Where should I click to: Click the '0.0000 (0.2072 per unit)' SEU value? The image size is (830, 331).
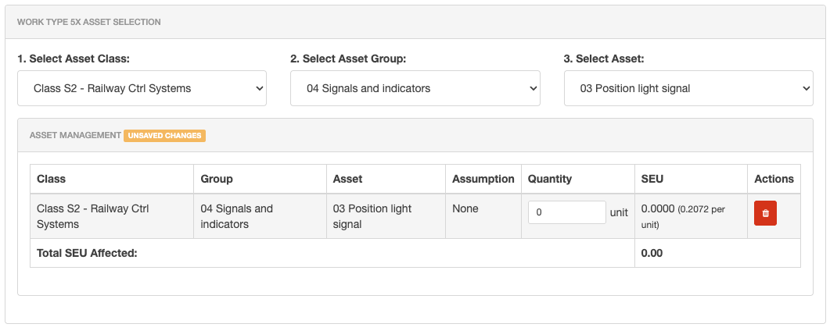coord(683,216)
